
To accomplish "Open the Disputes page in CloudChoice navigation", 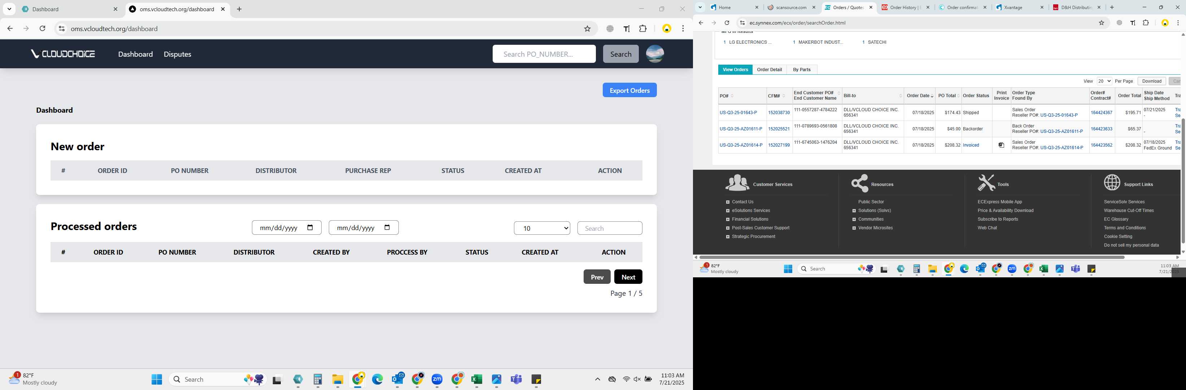I will pos(177,54).
